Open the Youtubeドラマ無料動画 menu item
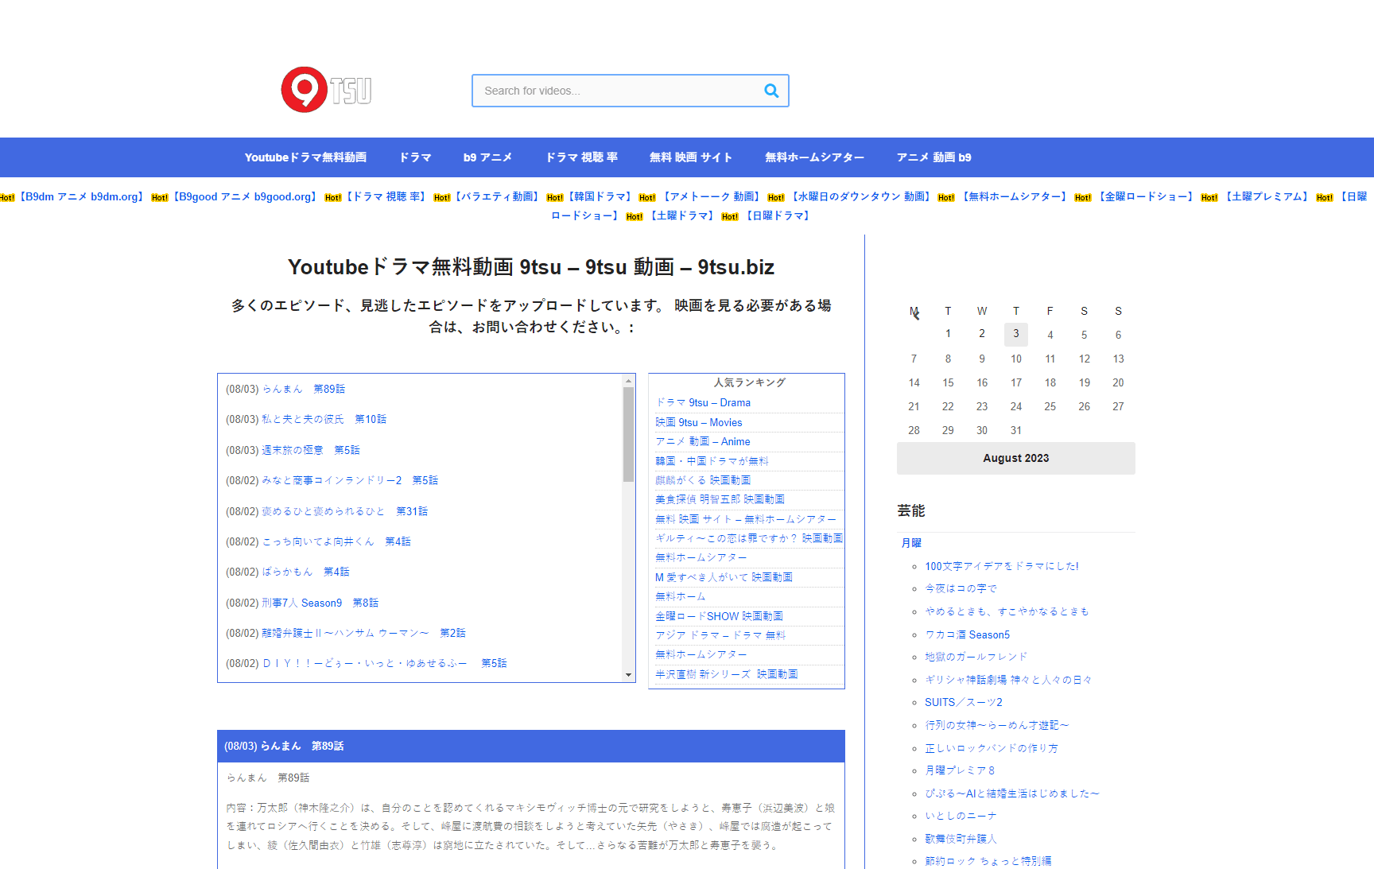Image resolution: width=1374 pixels, height=869 pixels. point(305,157)
